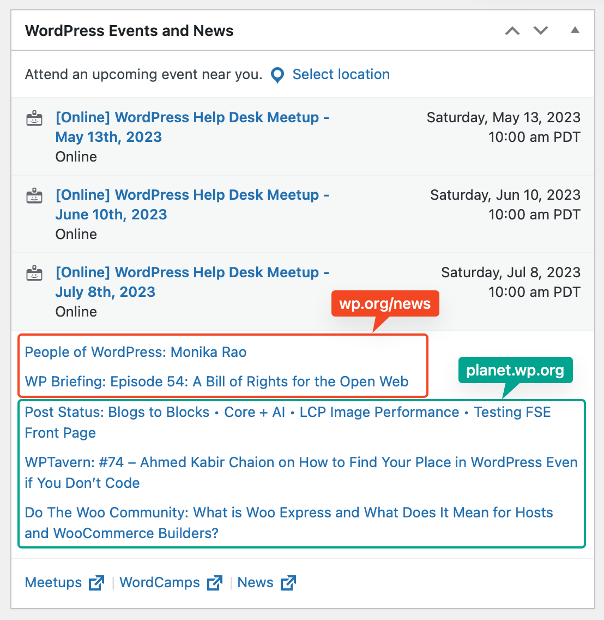604x620 pixels.
Task: Open the News footer link
Action: click(255, 582)
